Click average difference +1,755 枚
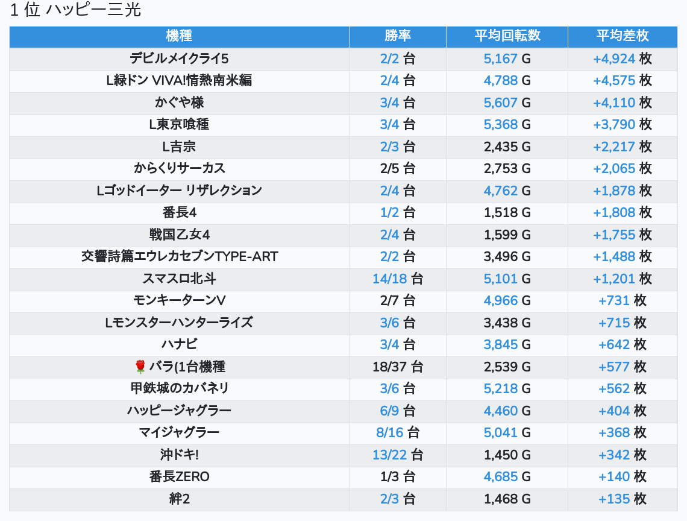 coord(622,235)
